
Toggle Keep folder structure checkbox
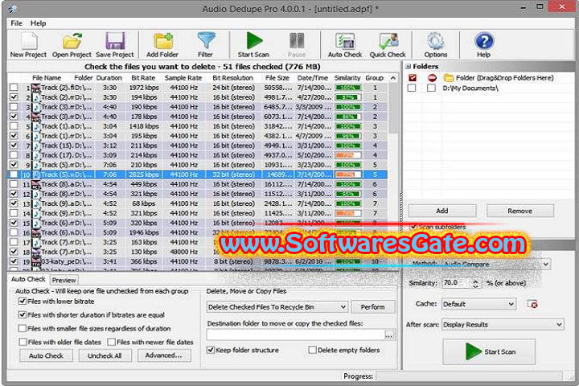tap(211, 350)
